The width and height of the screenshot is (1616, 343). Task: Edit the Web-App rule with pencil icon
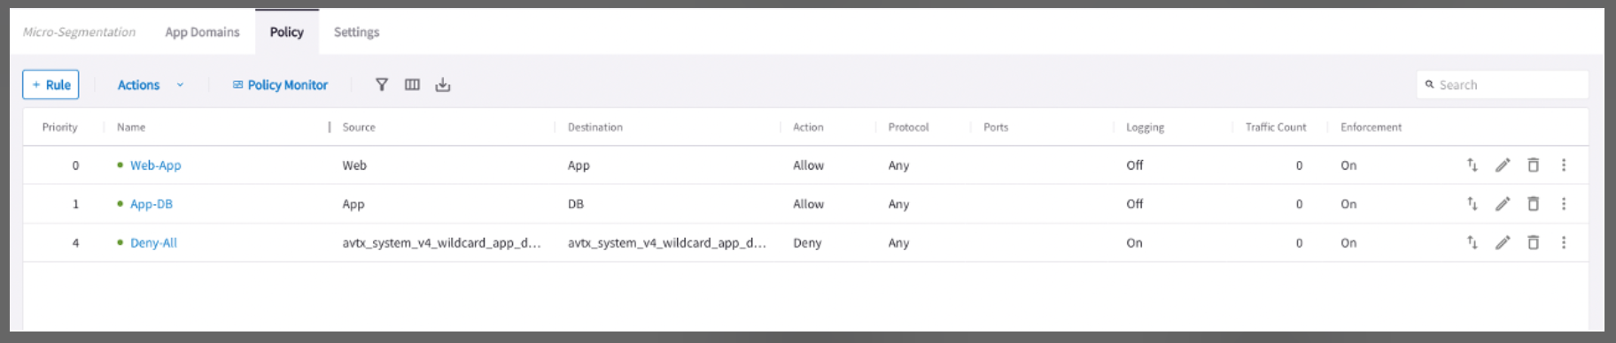point(1503,165)
